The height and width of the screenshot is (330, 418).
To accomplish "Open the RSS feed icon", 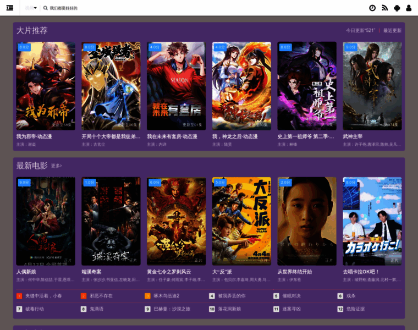I will coord(384,8).
